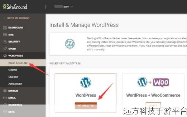Click the Install New WordPress heading

click(65, 63)
